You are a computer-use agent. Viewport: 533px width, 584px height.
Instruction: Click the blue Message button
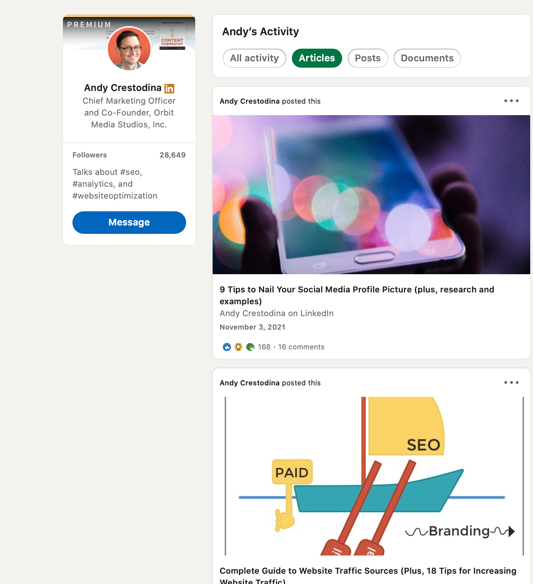[x=129, y=222]
